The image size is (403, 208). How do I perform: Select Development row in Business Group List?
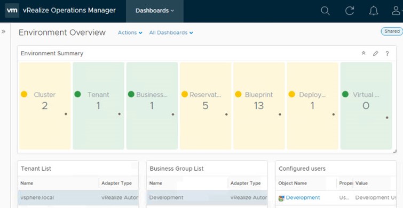(x=207, y=197)
